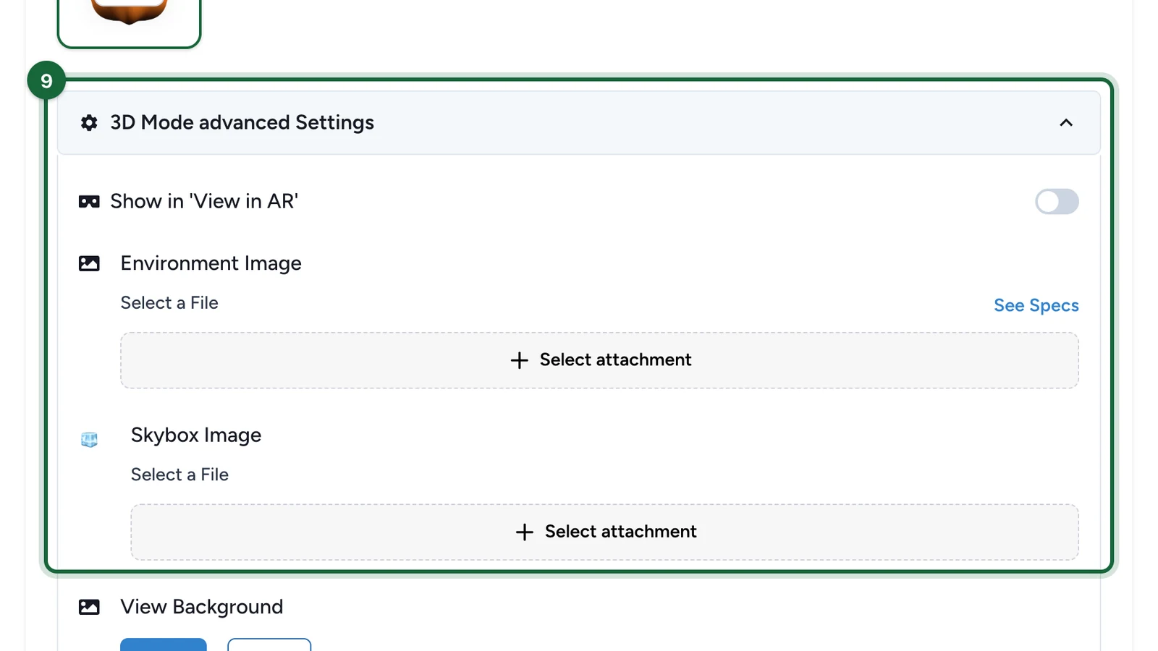Viewport: 1158px width, 651px height.
Task: Click 'Select a File' under Environment Image
Action: (169, 303)
